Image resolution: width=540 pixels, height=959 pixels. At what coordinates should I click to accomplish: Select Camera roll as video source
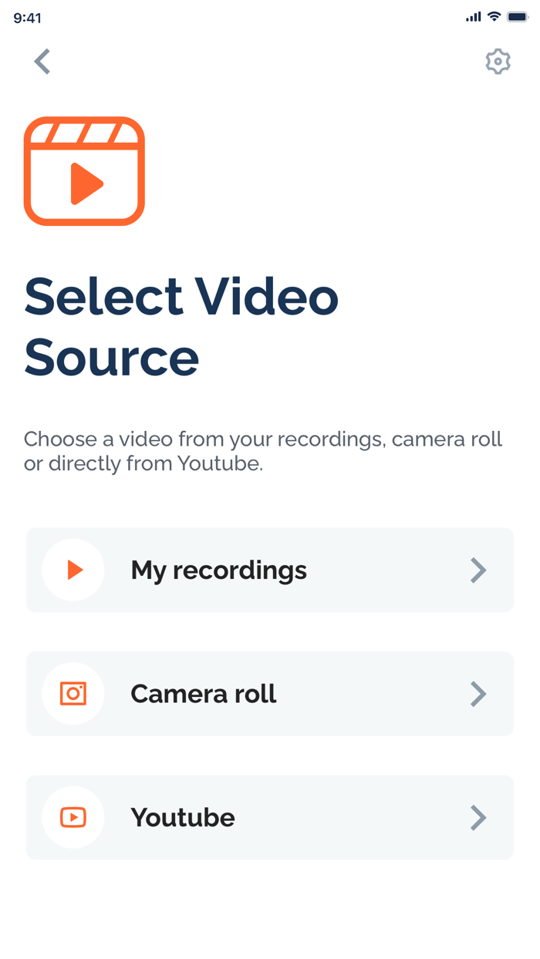(269, 694)
